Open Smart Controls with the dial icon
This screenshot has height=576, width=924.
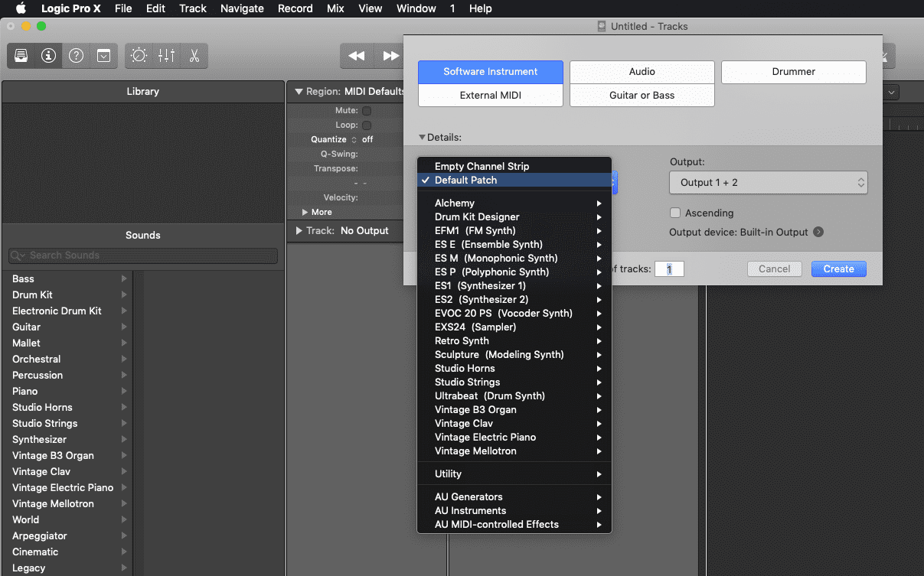pyautogui.click(x=139, y=56)
